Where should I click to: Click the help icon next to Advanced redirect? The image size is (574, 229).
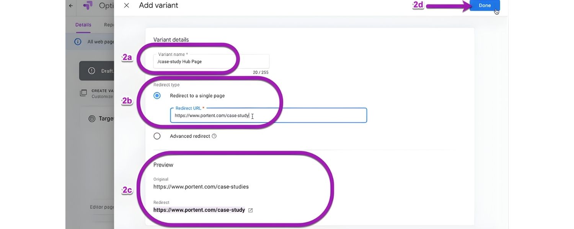(214, 136)
